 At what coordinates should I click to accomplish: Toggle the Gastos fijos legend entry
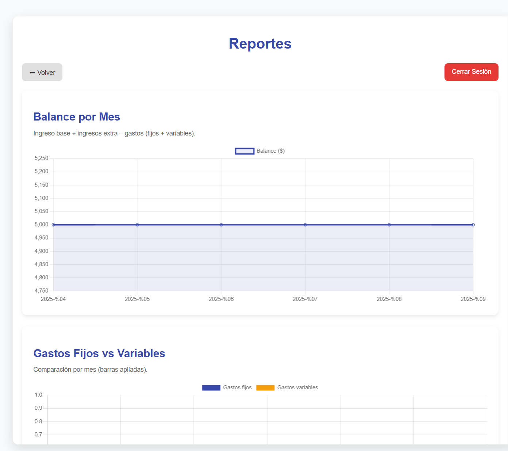point(226,387)
